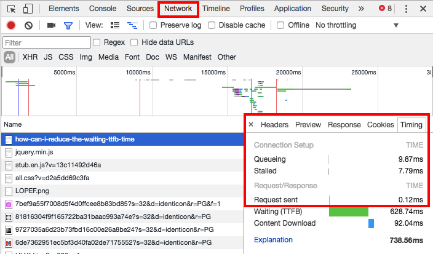Clear network log icon
The height and width of the screenshot is (254, 433).
(28, 25)
